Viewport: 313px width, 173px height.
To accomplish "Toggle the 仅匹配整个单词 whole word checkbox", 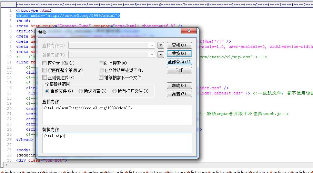I will point(45,70).
